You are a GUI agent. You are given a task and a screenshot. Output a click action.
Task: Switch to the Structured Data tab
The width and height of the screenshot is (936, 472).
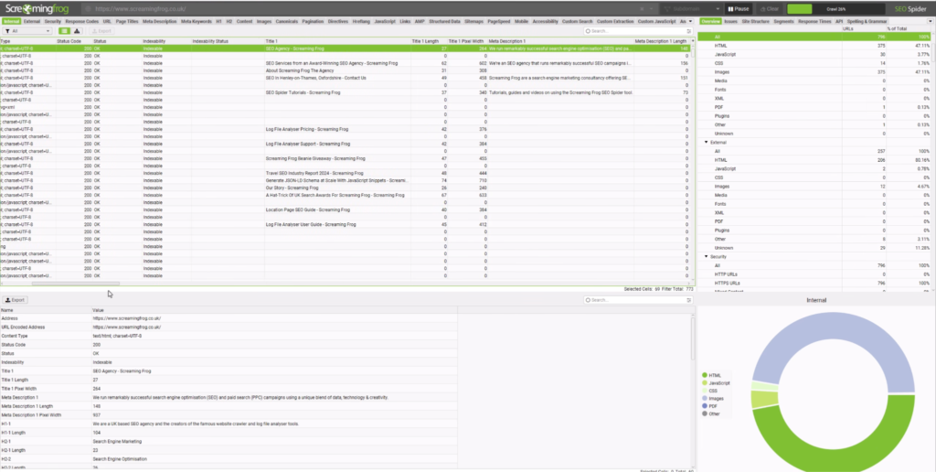(444, 22)
